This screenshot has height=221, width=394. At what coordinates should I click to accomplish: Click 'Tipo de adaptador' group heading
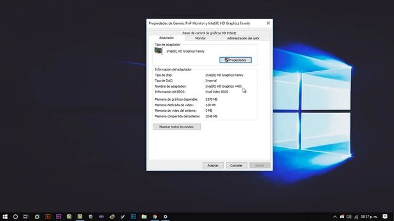click(x=167, y=45)
